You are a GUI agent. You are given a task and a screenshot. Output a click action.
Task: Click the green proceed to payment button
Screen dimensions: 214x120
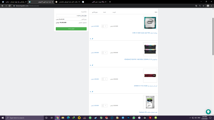(71, 29)
